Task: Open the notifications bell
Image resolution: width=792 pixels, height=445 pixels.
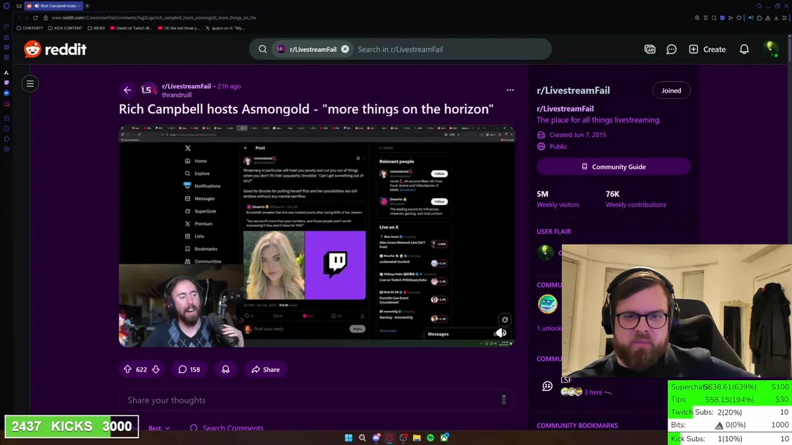Action: (744, 49)
